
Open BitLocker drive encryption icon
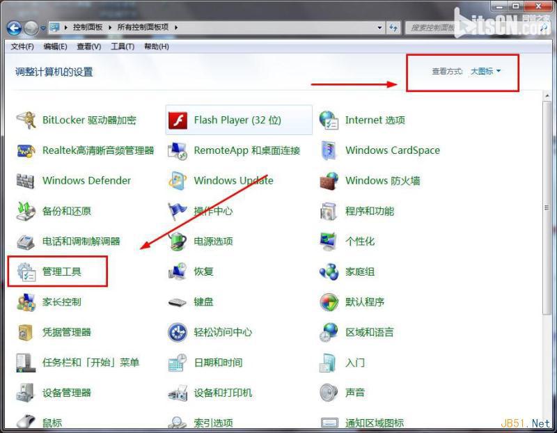pos(26,120)
